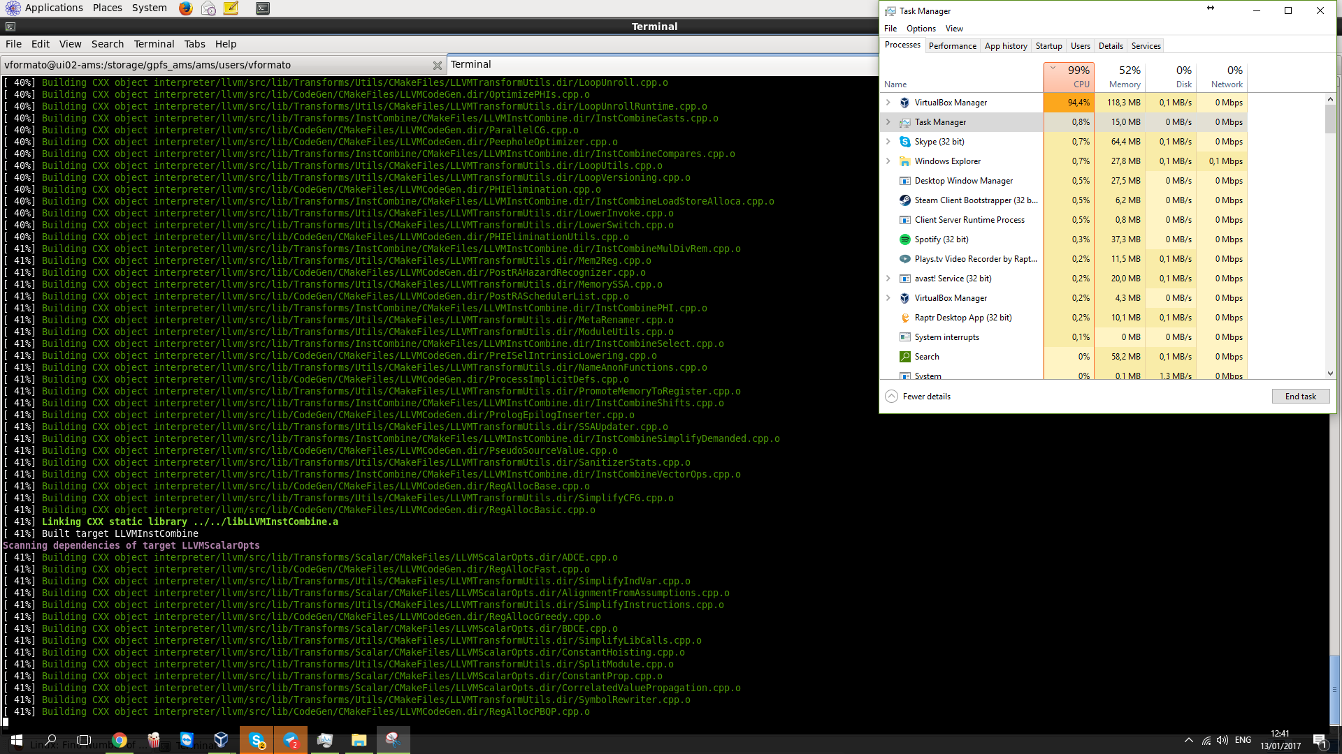Open Popcorn Time from the taskbar
The width and height of the screenshot is (1342, 754).
tap(154, 740)
